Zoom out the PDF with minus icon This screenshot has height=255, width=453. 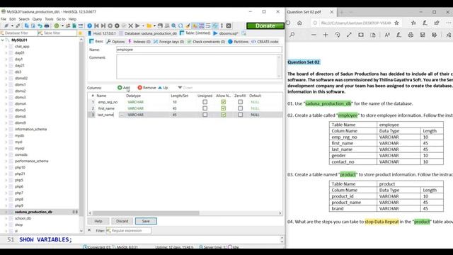[x=314, y=35]
